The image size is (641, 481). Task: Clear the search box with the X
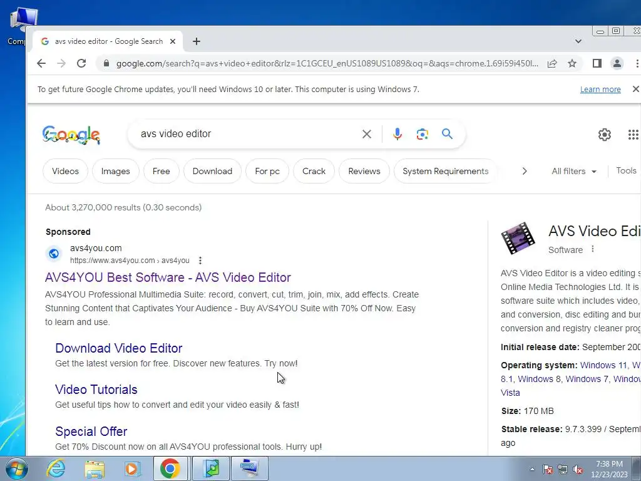point(367,134)
